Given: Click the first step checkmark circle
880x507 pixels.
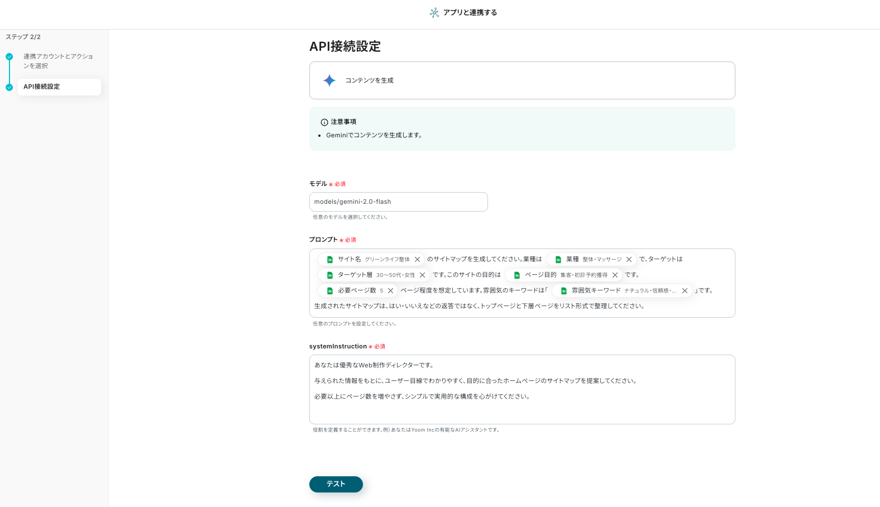Looking at the screenshot, I should coord(9,57).
